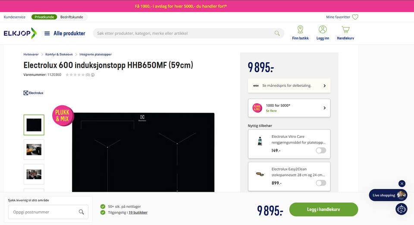Switch to Bedriftskunde customer type
The height and width of the screenshot is (225, 414).
click(x=72, y=17)
